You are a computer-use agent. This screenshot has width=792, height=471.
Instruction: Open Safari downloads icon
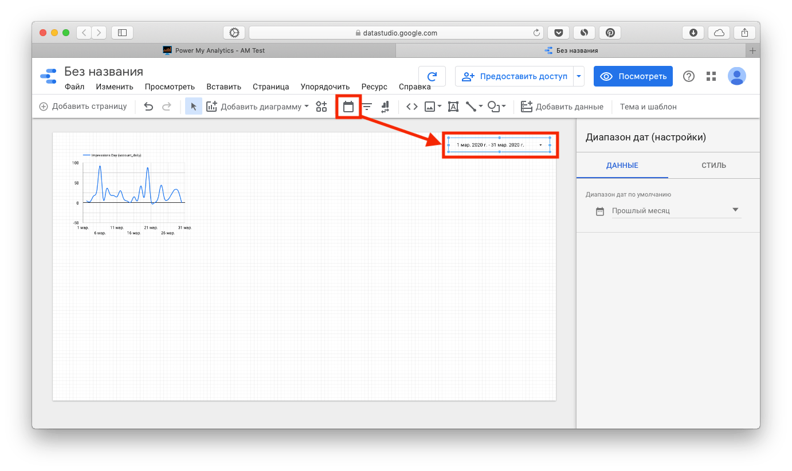(x=693, y=33)
